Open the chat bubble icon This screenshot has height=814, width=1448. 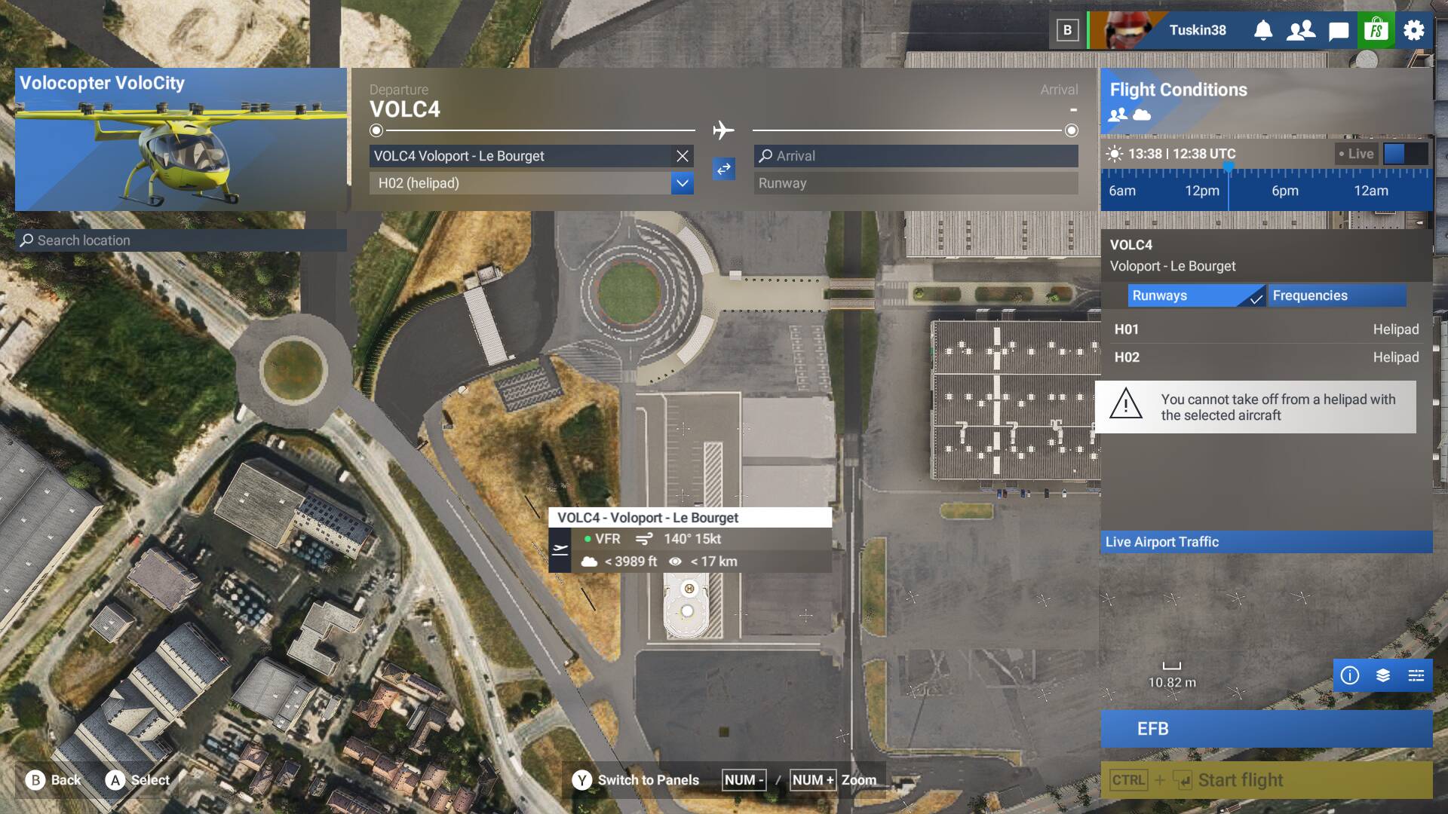click(x=1339, y=30)
